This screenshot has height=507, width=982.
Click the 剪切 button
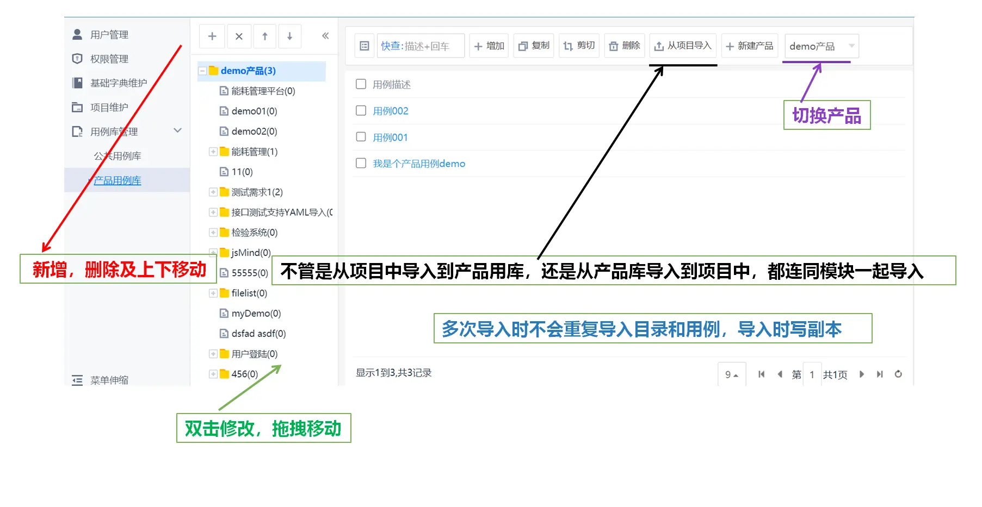579,46
